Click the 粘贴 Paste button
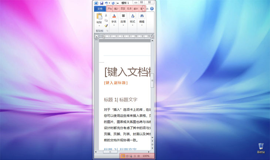 pyautogui.click(x=99, y=20)
